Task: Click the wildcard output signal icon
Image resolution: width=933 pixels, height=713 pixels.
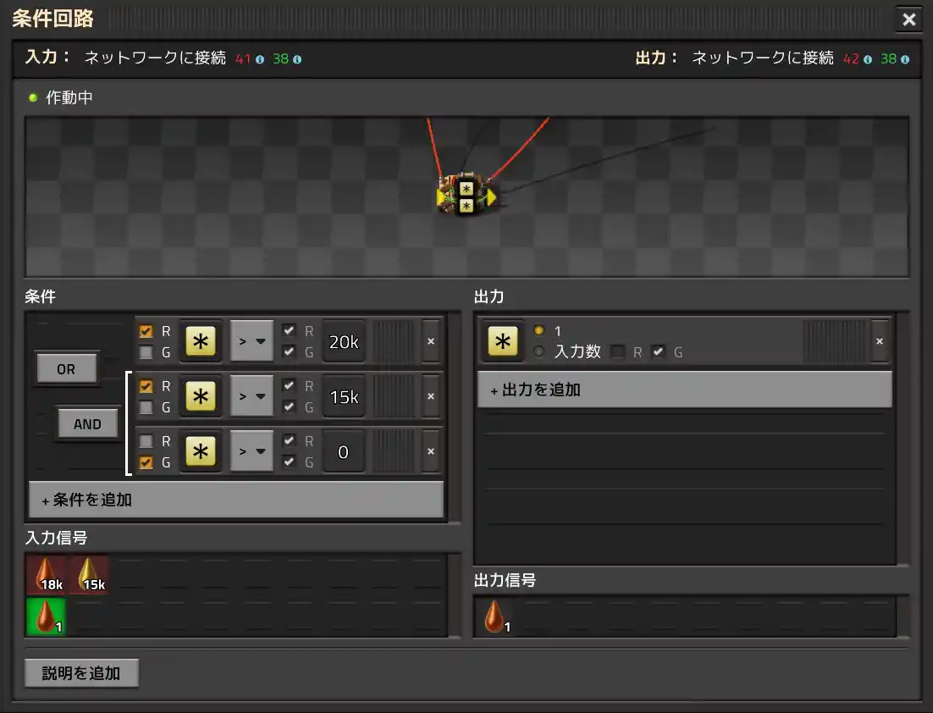Action: [502, 341]
